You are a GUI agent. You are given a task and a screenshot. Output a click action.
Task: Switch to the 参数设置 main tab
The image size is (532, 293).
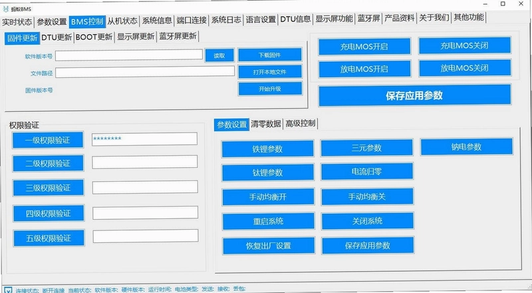[52, 22]
